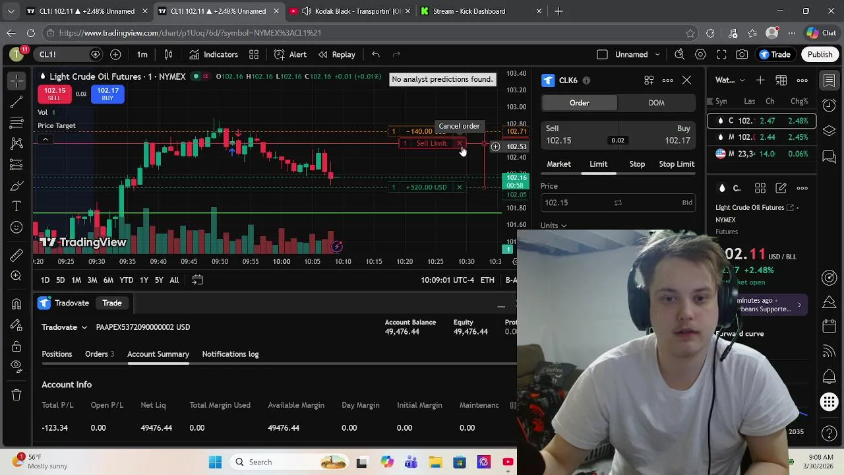The image size is (844, 475).
Task: Click the red 102.15 SELL button
Action: (55, 94)
